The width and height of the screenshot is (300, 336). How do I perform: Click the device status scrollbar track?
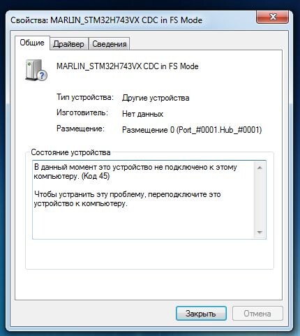click(x=260, y=200)
